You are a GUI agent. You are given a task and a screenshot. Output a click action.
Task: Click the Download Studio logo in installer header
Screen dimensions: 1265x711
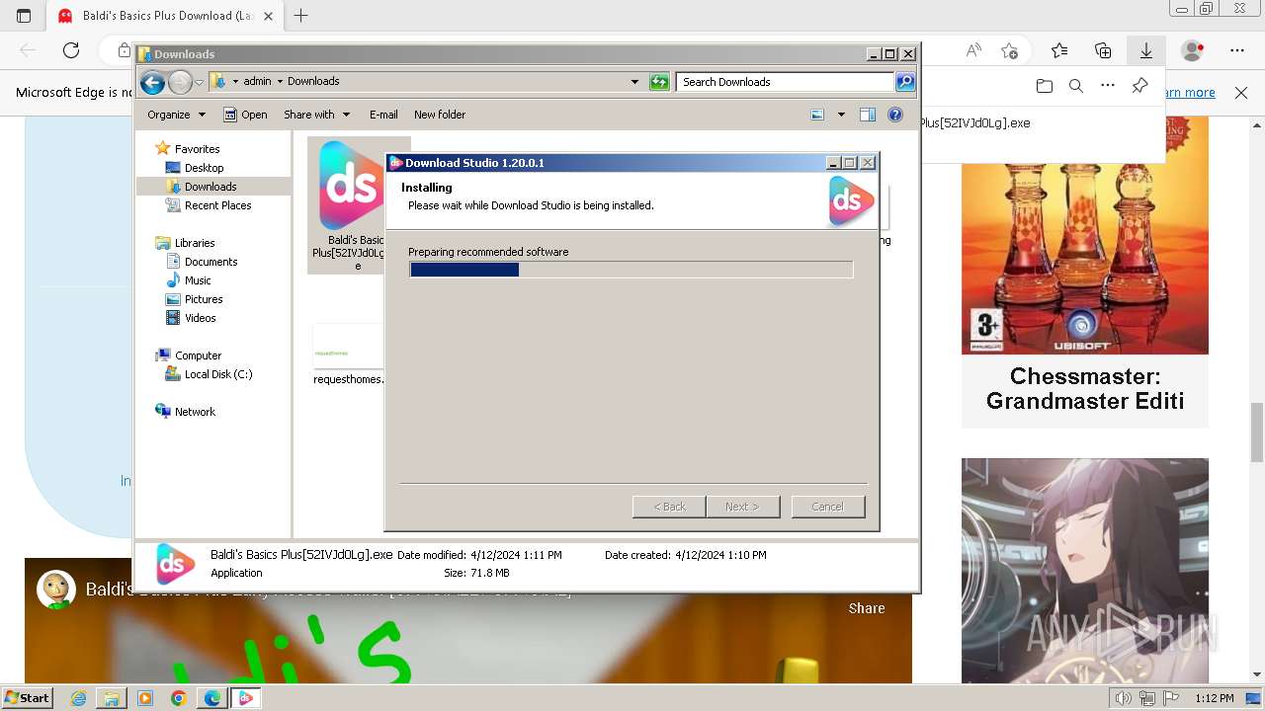click(x=851, y=201)
